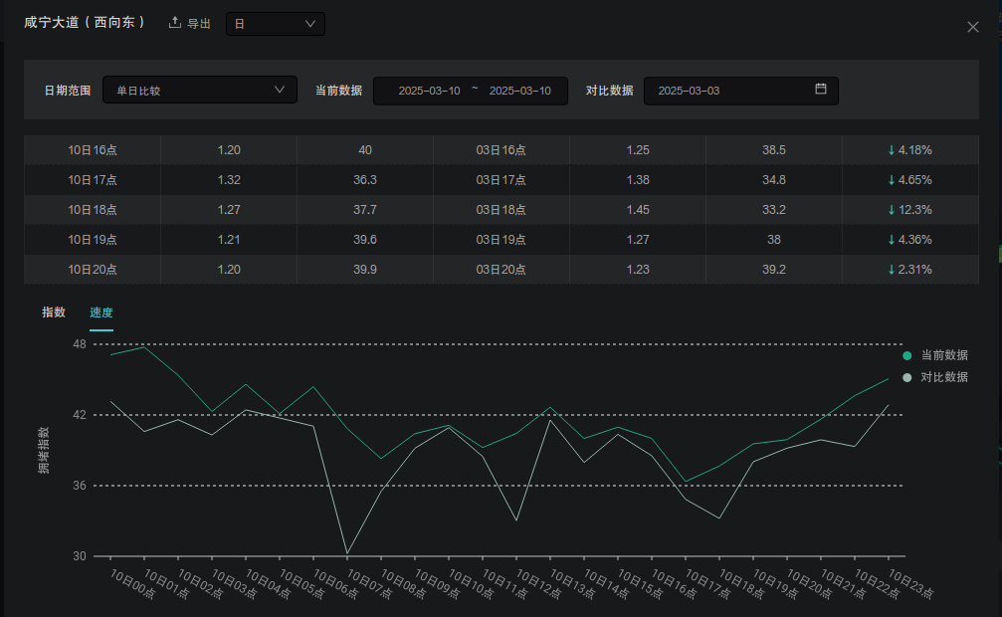The image size is (1002, 617).
Task: Click the 03日17点 comparison cell
Action: click(x=501, y=180)
